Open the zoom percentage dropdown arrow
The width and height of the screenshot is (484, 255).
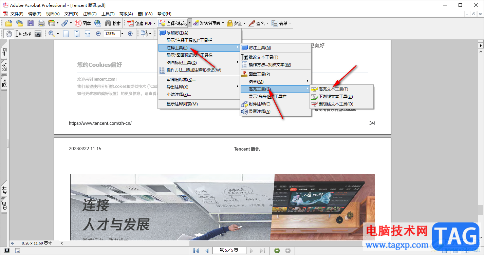(x=123, y=34)
